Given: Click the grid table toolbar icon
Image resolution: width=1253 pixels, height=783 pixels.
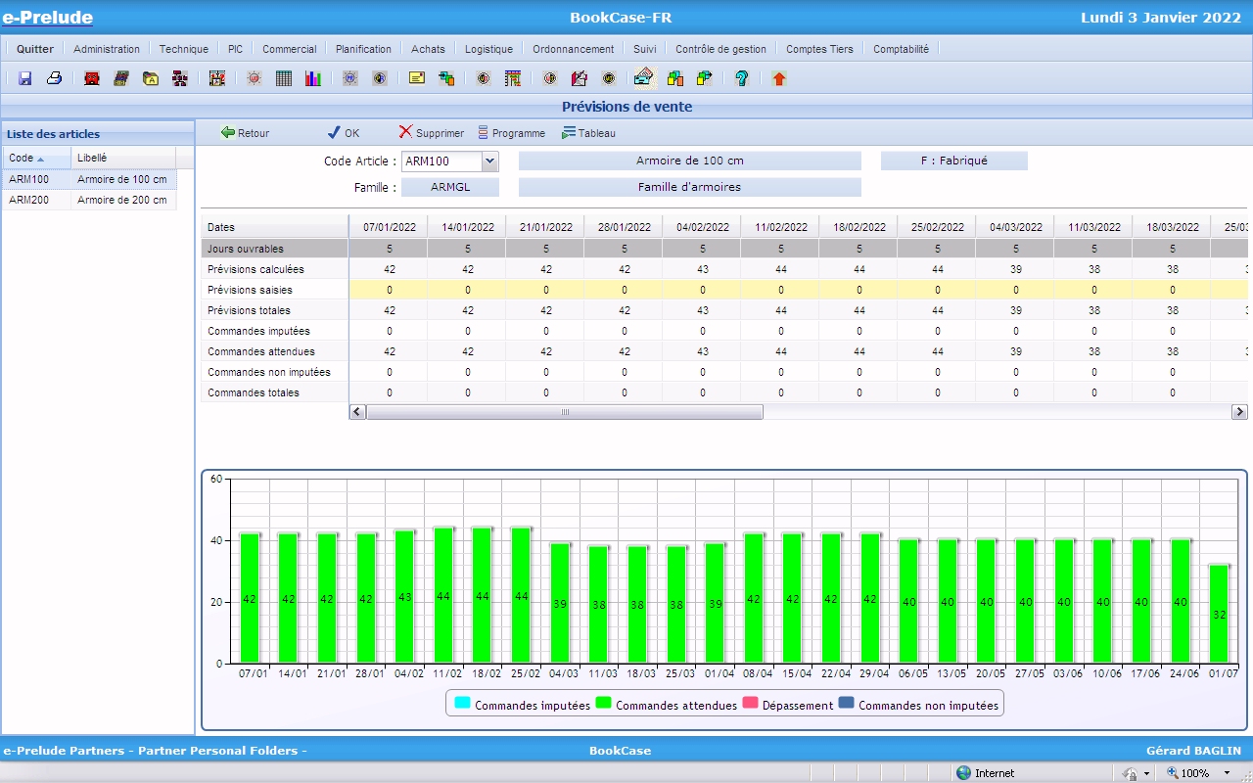Looking at the screenshot, I should click(x=284, y=78).
